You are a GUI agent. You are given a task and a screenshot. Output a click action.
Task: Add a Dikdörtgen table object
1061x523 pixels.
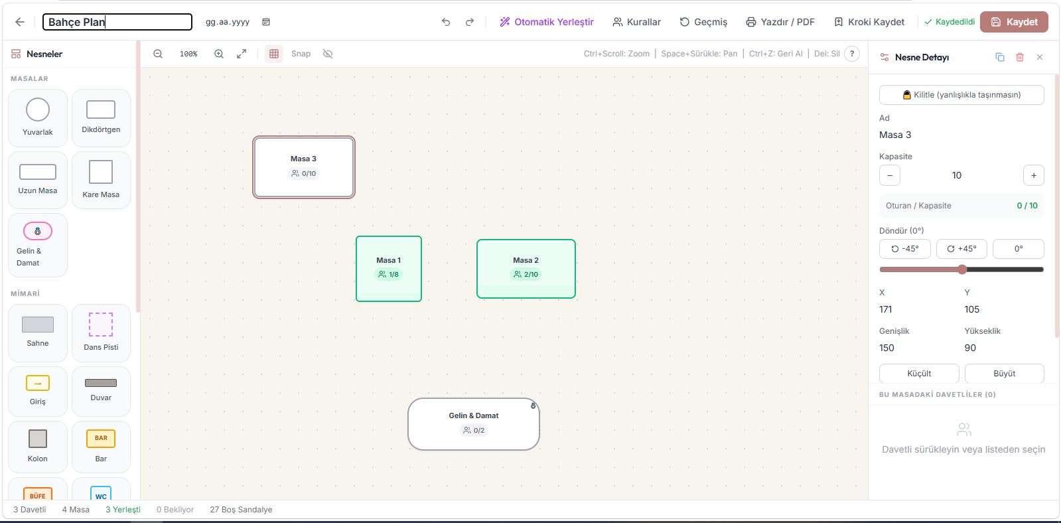click(101, 117)
